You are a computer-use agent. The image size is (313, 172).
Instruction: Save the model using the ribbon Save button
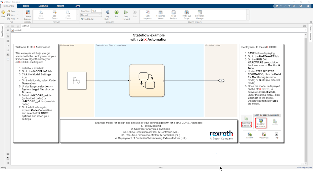tap(11, 15)
